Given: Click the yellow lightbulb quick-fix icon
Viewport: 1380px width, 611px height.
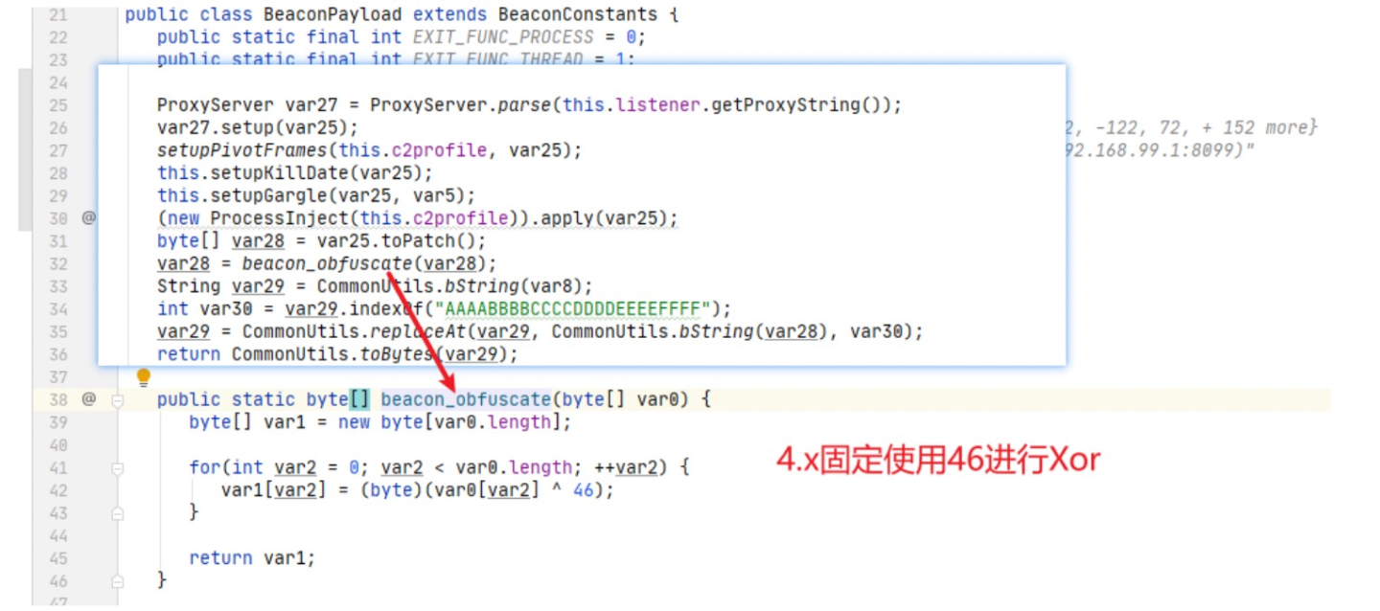Looking at the screenshot, I should (144, 377).
